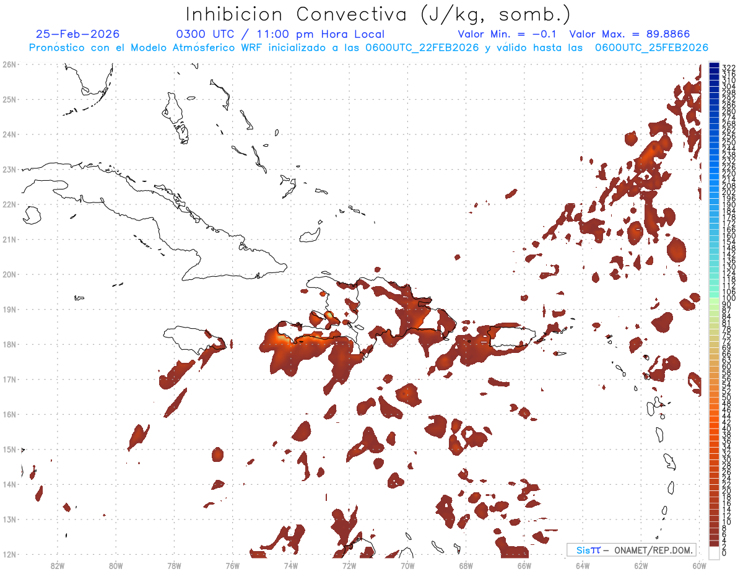Click the 70W longitude label
The image size is (743, 574).
407,565
